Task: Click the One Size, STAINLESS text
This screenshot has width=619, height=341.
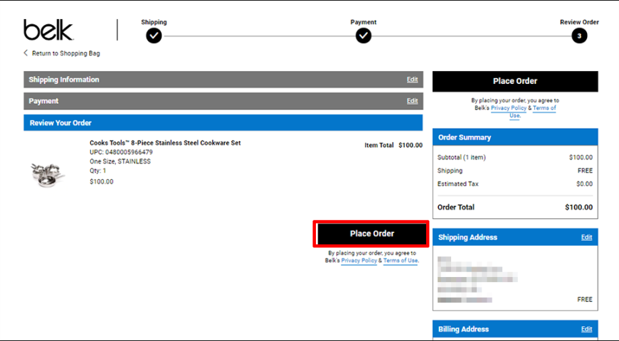Action: [120, 161]
